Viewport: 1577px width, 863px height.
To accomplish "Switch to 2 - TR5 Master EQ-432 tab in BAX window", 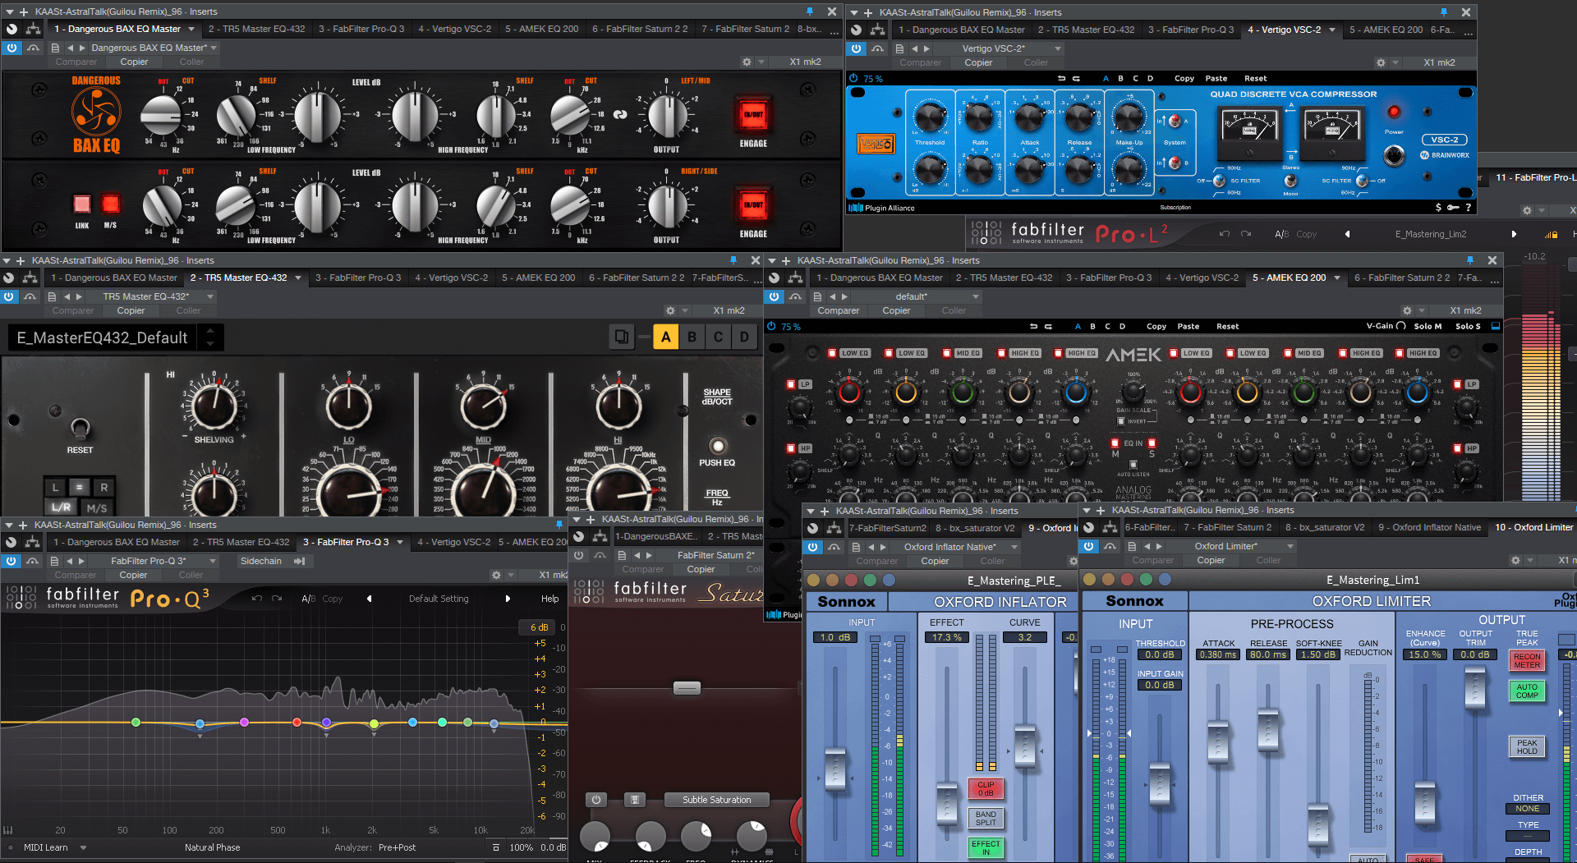I will (x=256, y=29).
